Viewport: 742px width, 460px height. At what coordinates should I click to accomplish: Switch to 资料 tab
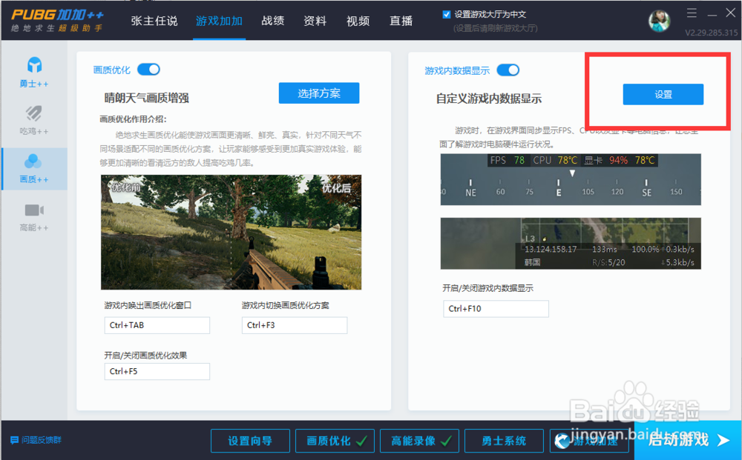[315, 21]
